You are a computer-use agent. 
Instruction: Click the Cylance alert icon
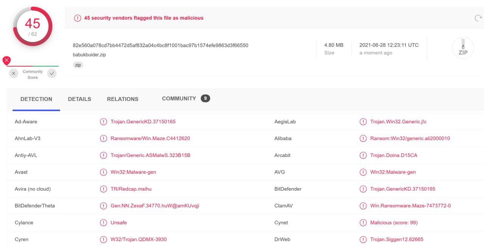103,222
